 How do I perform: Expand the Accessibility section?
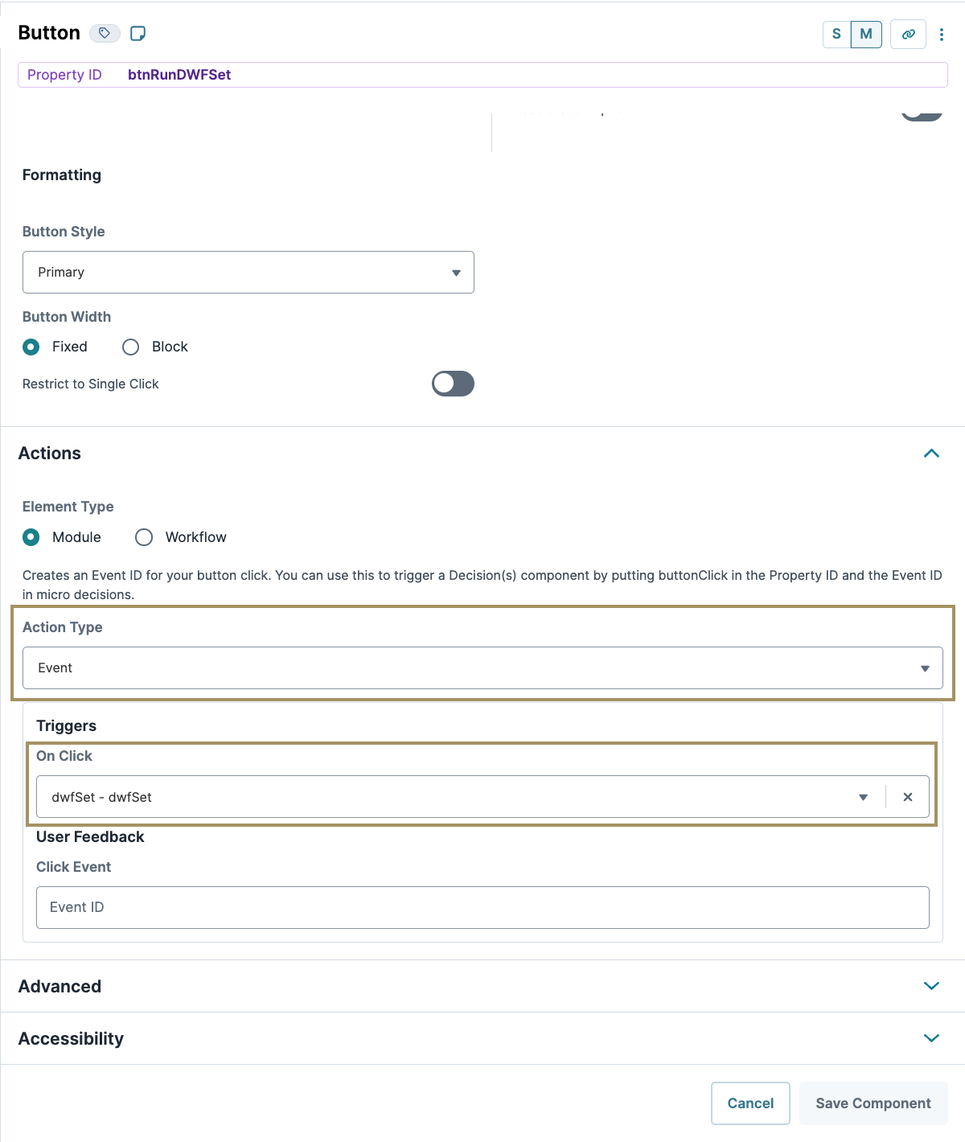[931, 1037]
